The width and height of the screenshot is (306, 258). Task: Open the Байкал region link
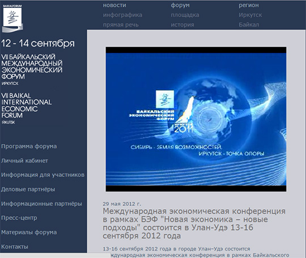(249, 25)
